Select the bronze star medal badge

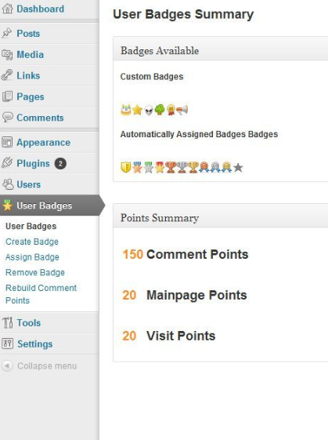(137, 168)
